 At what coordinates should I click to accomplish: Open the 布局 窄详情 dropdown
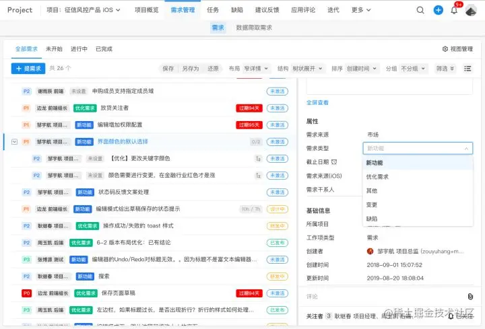[x=256, y=68]
